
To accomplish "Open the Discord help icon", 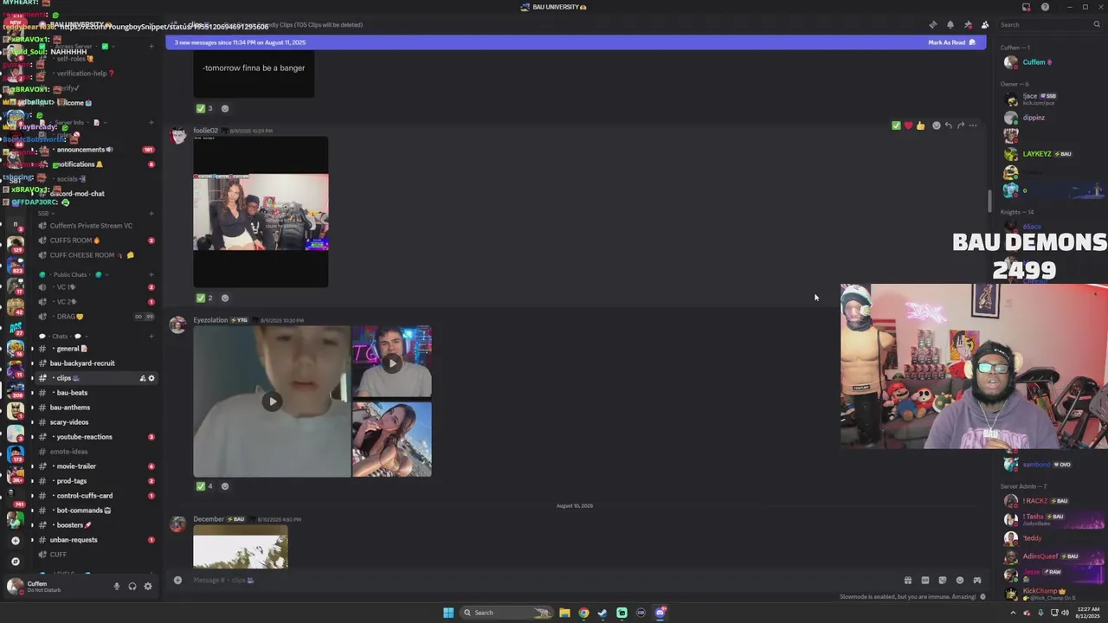I will [1045, 7].
